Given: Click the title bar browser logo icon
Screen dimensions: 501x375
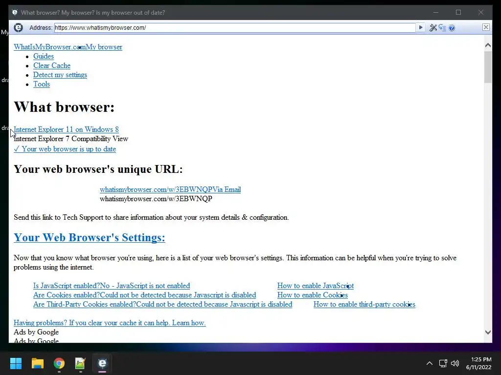Looking at the screenshot, I should [15, 12].
